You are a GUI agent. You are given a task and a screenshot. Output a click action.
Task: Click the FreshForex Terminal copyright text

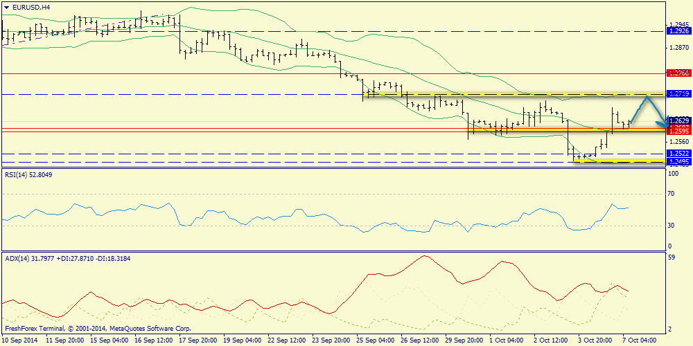coord(98,329)
